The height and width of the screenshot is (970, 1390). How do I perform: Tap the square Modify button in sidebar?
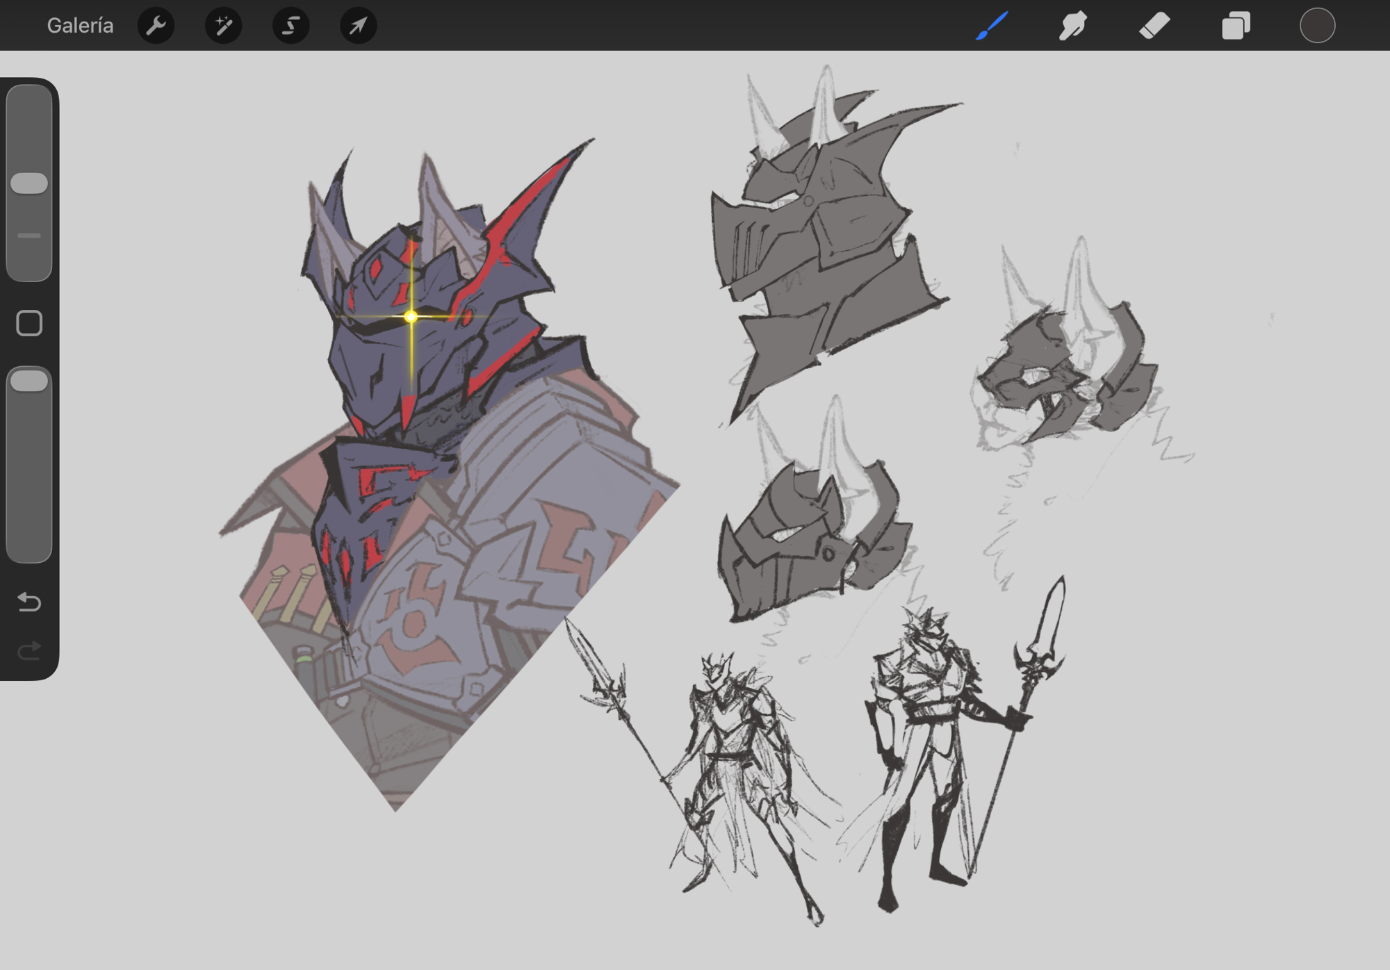[x=29, y=323]
